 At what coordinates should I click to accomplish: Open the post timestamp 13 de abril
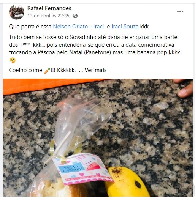[x=48, y=16]
